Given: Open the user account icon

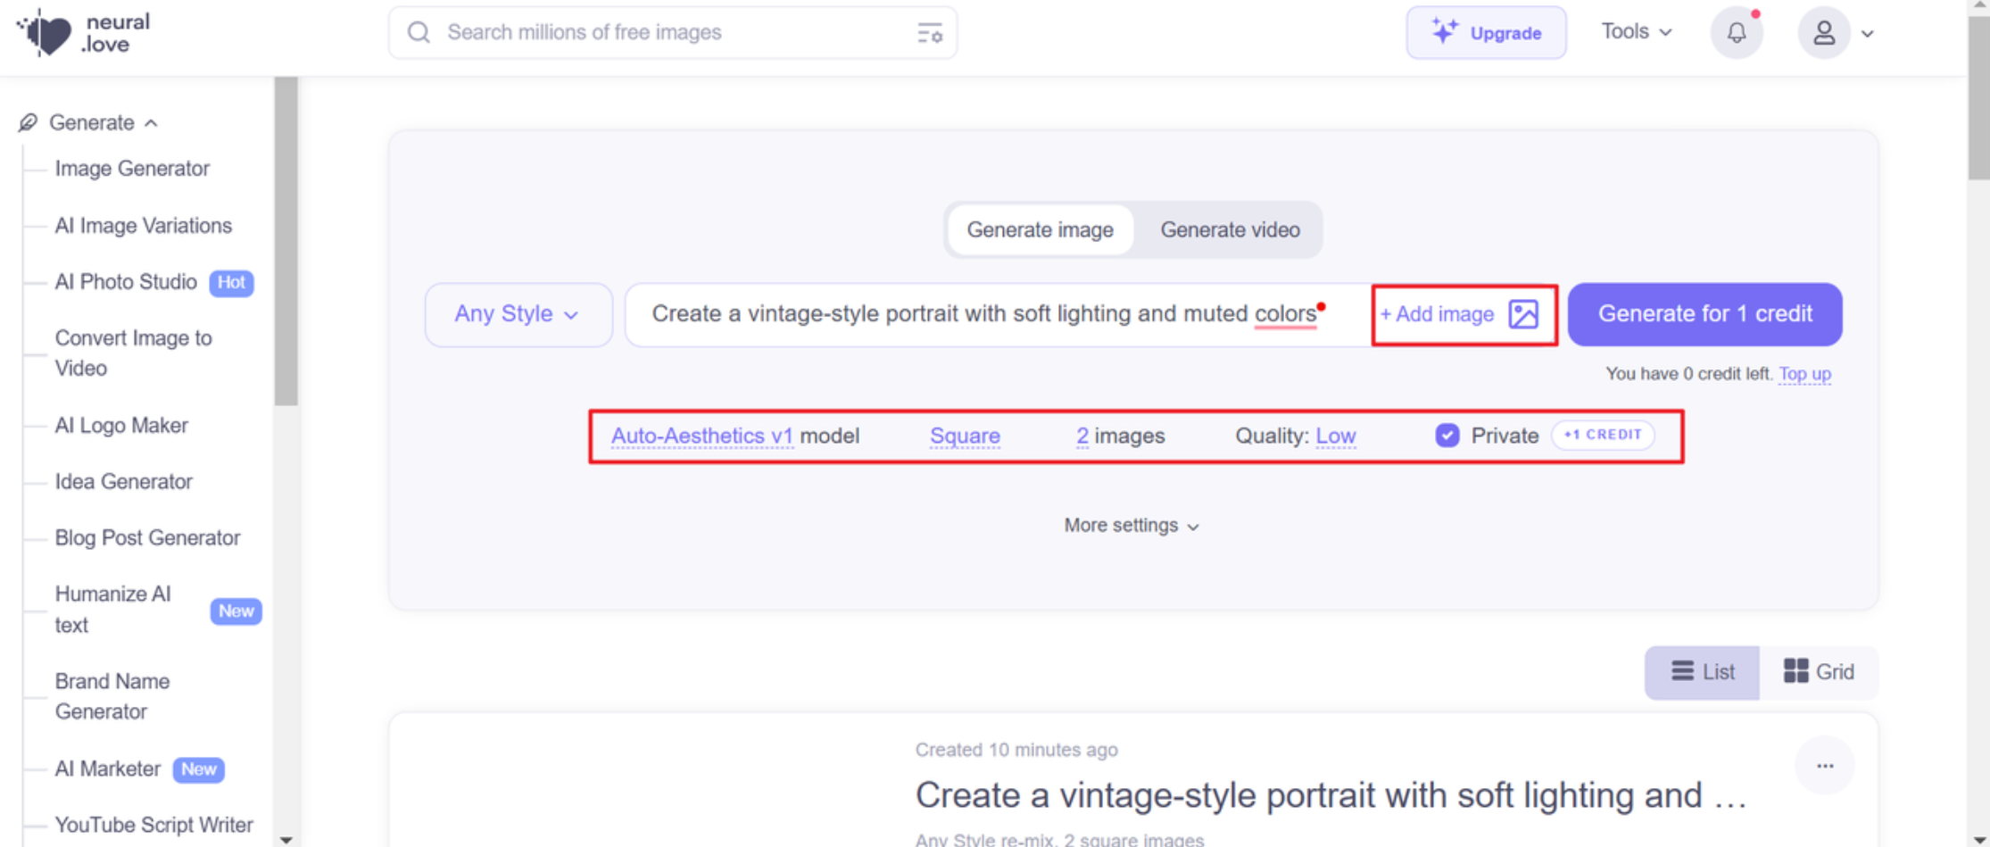Looking at the screenshot, I should pyautogui.click(x=1824, y=32).
